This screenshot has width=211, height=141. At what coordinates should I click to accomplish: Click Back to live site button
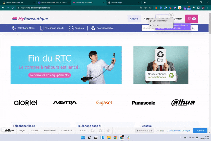click(145, 130)
